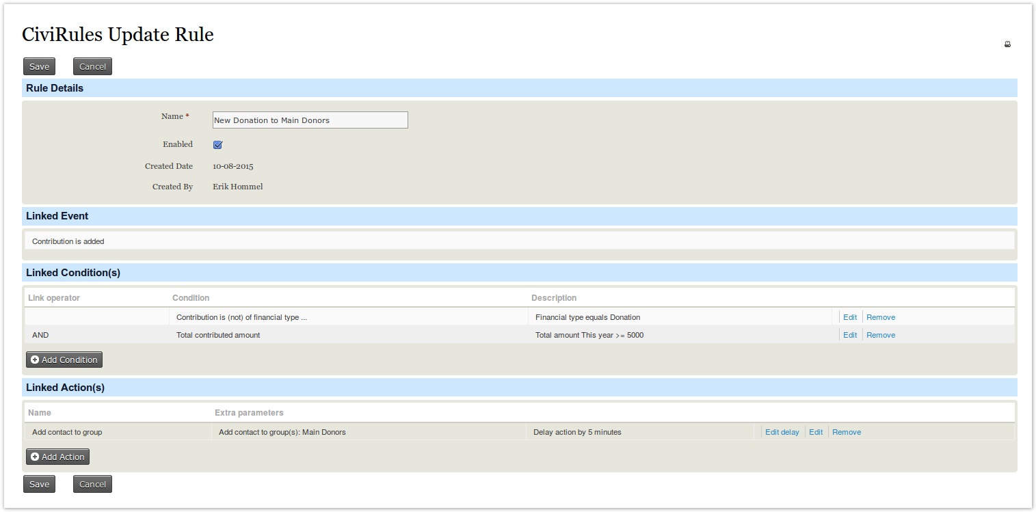Click the 'Delay action by 5 minutes' cell
The image size is (1036, 512).
click(x=577, y=432)
